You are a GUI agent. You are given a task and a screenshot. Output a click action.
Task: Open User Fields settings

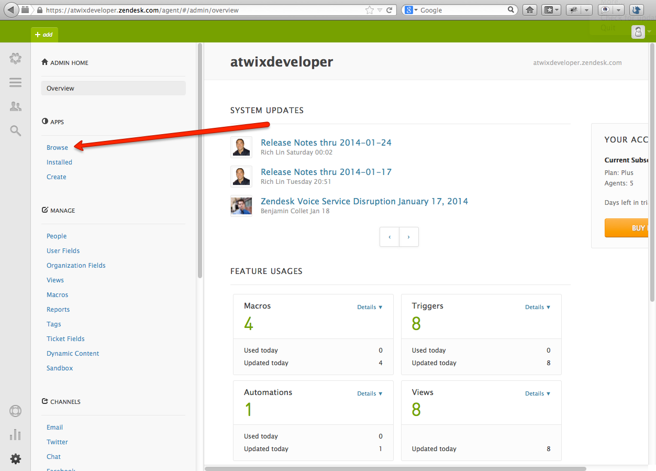pos(63,250)
